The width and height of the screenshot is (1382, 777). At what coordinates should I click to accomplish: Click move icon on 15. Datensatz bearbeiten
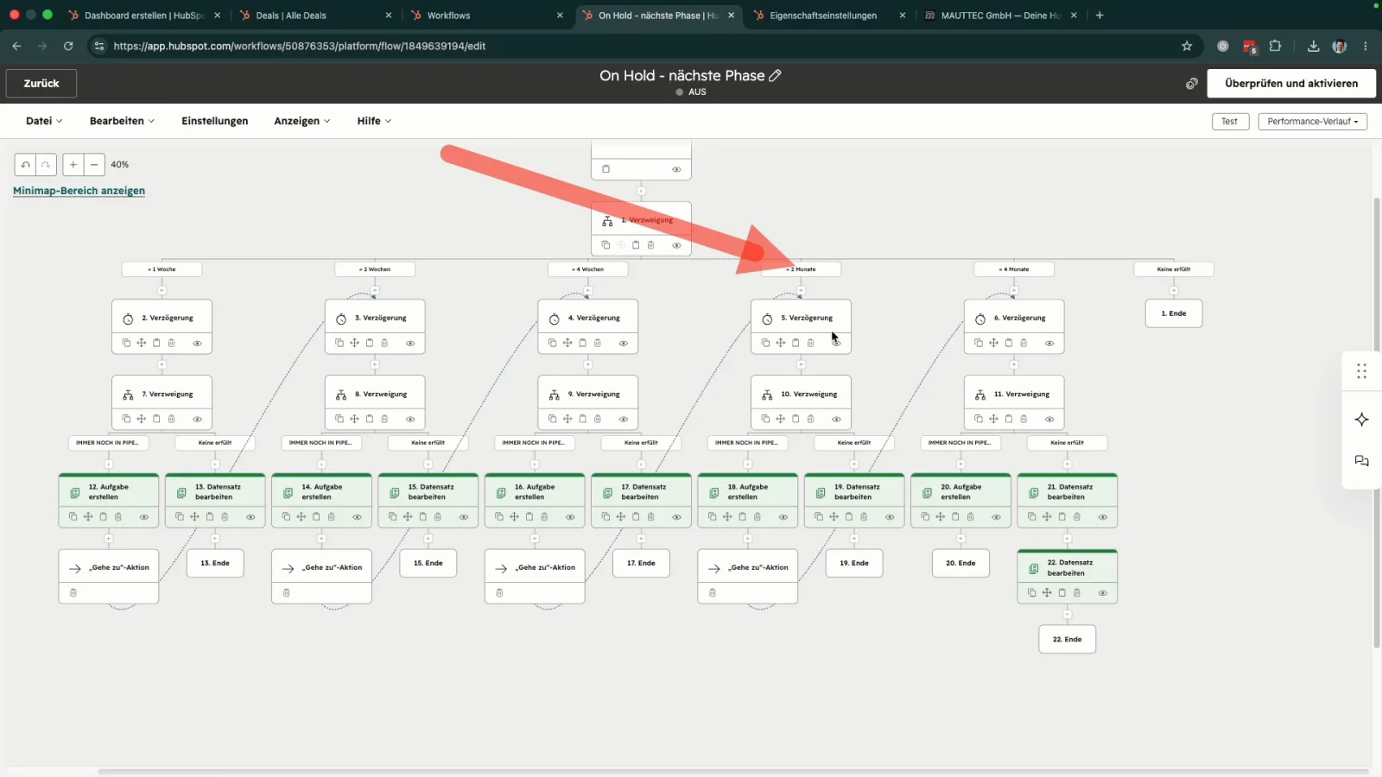(x=408, y=517)
